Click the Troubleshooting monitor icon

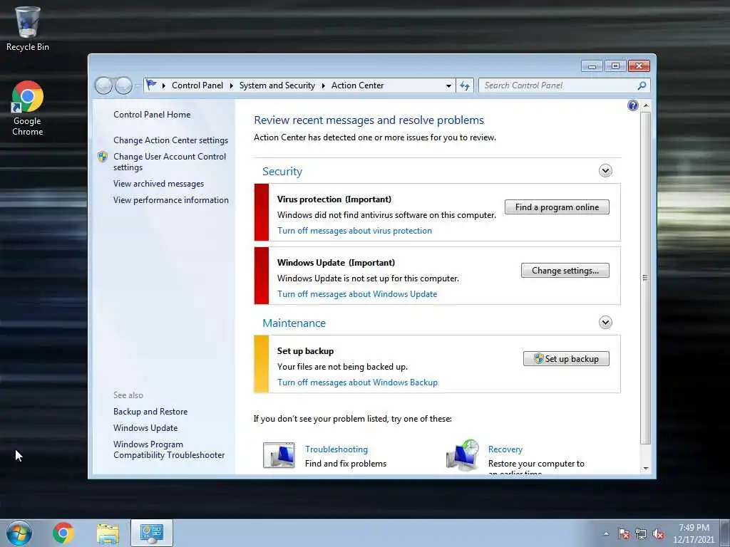(279, 455)
